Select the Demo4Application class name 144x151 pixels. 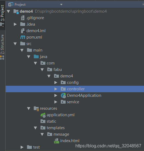coord(84,95)
